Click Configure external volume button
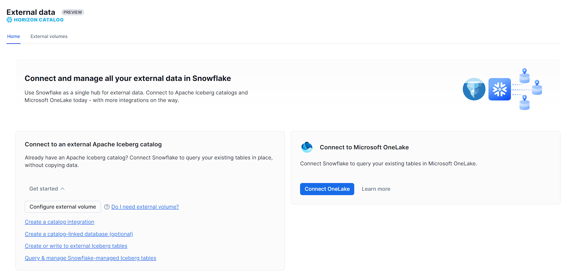Viewport: 561px width, 277px height. pos(63,207)
